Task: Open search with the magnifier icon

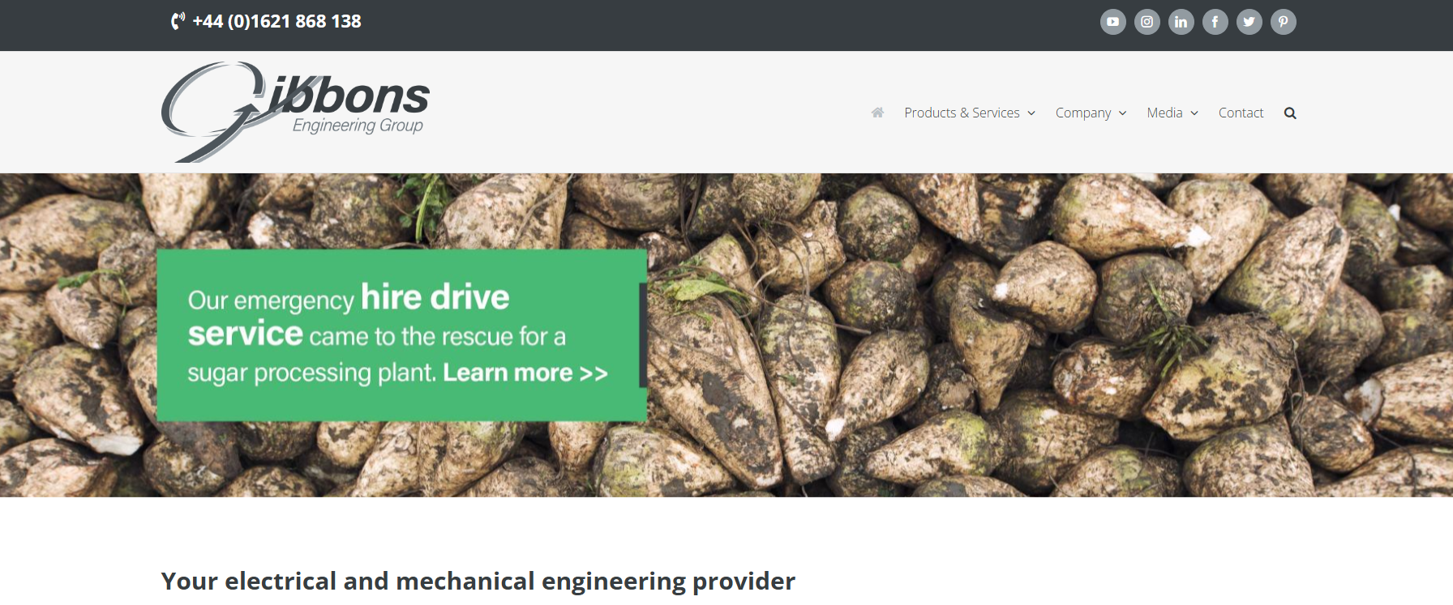Action: point(1290,113)
